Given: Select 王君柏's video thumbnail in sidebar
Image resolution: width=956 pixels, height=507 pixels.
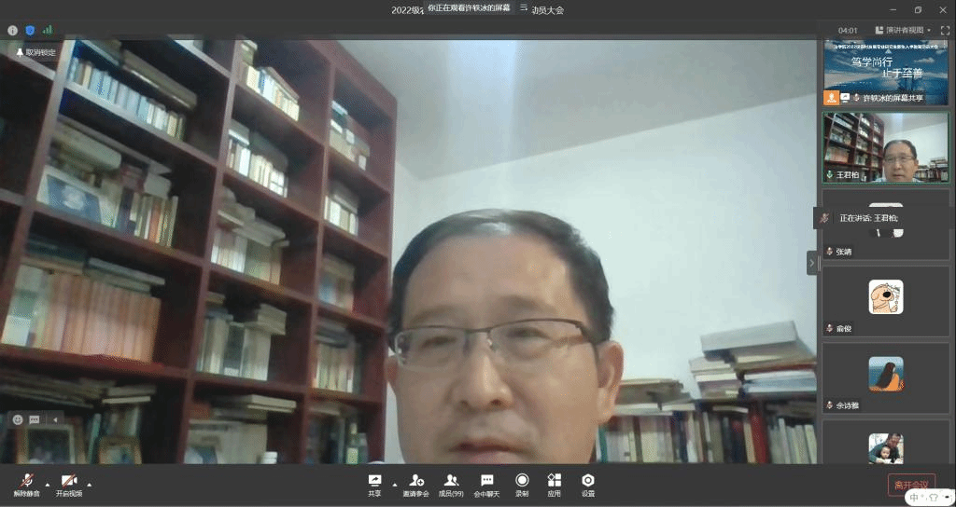Looking at the screenshot, I should tap(885, 147).
